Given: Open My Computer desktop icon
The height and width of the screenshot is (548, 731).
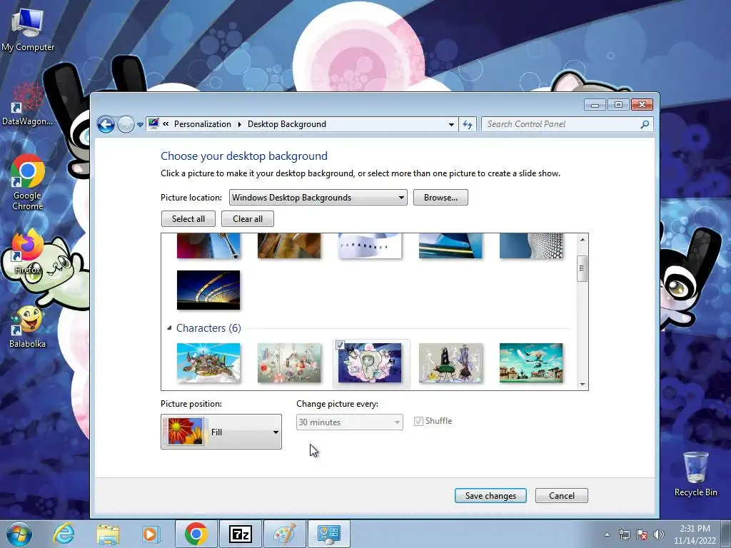Looking at the screenshot, I should [x=28, y=29].
